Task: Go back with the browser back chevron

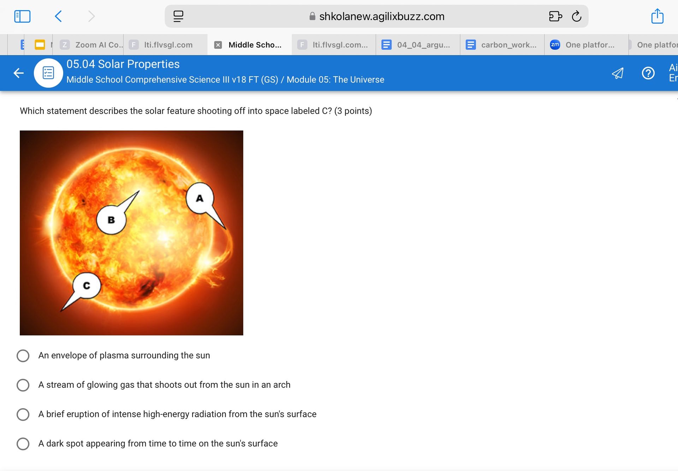Action: click(x=59, y=16)
